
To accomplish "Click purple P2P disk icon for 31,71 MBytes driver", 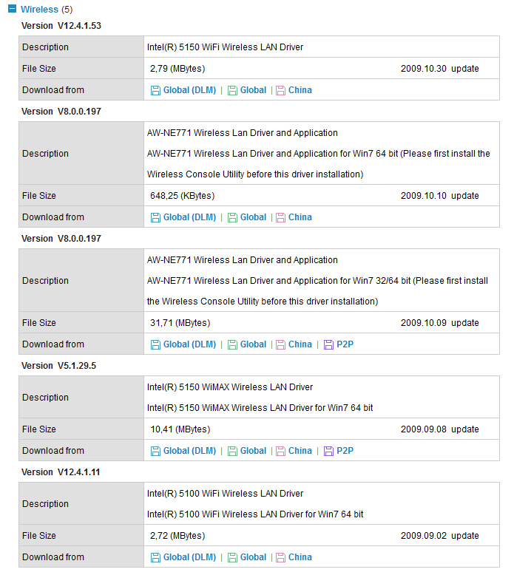I will 328,344.
